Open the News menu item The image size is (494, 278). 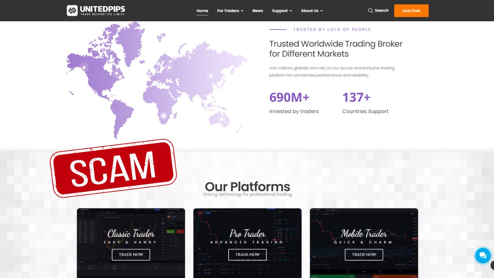[x=257, y=11]
